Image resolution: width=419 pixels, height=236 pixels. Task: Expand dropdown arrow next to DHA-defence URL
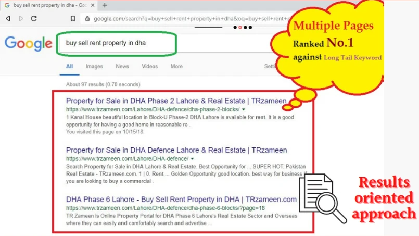point(192,159)
